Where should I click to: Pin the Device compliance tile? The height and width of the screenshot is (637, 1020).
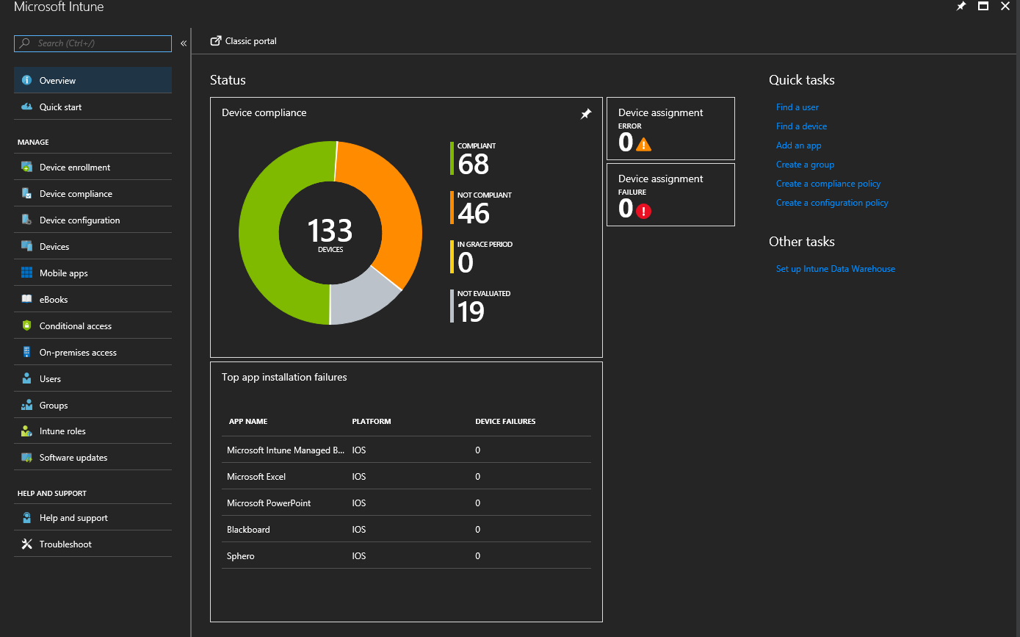[585, 114]
